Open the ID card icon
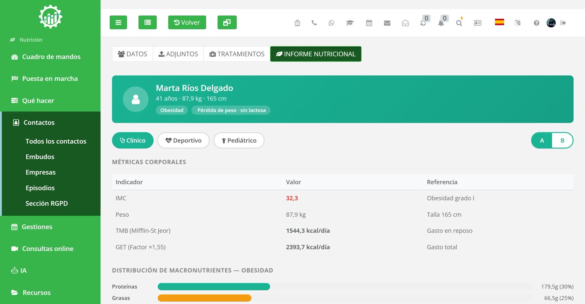The height and width of the screenshot is (304, 585). pos(478,23)
